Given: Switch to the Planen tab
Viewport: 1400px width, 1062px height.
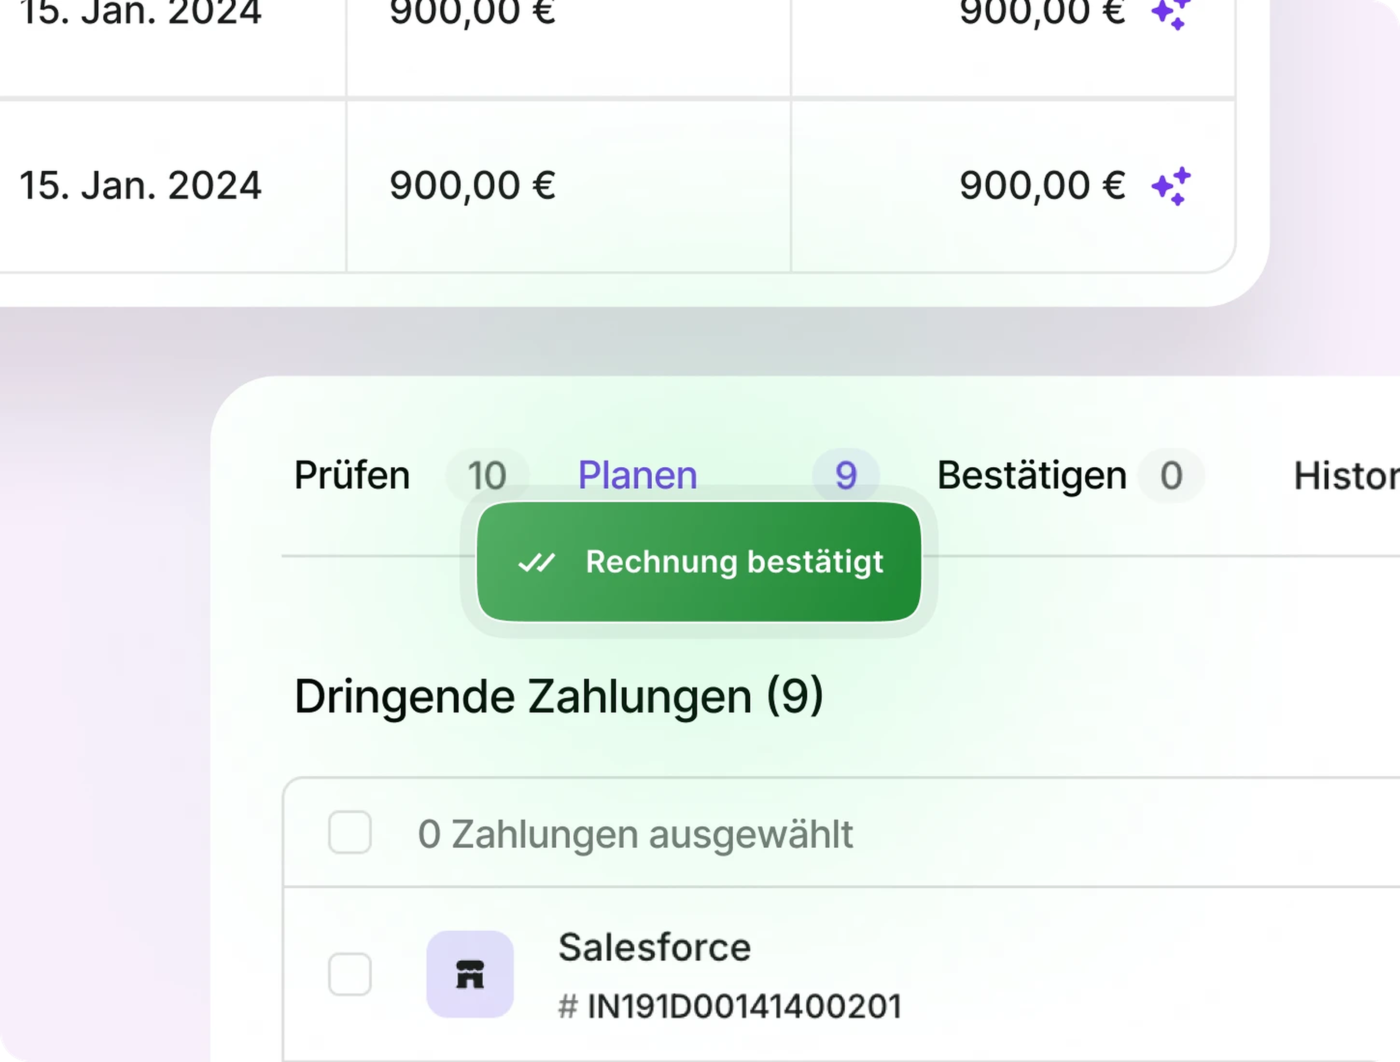Looking at the screenshot, I should pyautogui.click(x=637, y=475).
